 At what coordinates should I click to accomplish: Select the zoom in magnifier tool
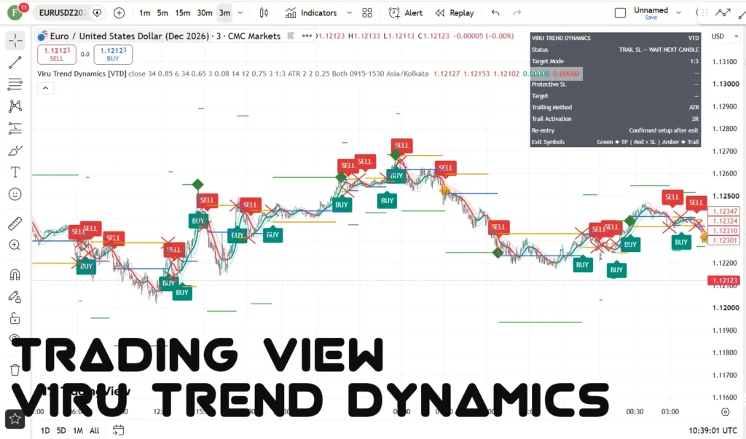[15, 245]
